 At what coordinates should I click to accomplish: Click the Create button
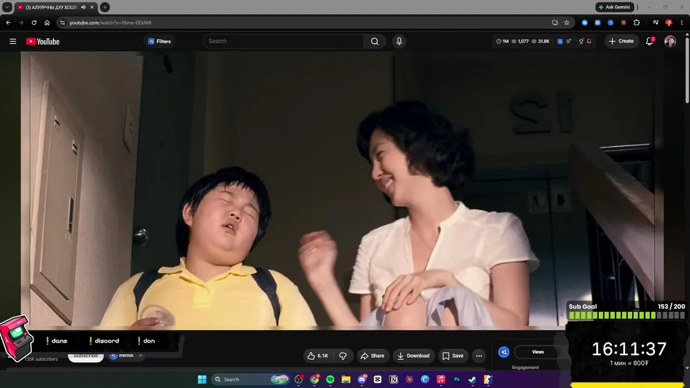point(620,41)
